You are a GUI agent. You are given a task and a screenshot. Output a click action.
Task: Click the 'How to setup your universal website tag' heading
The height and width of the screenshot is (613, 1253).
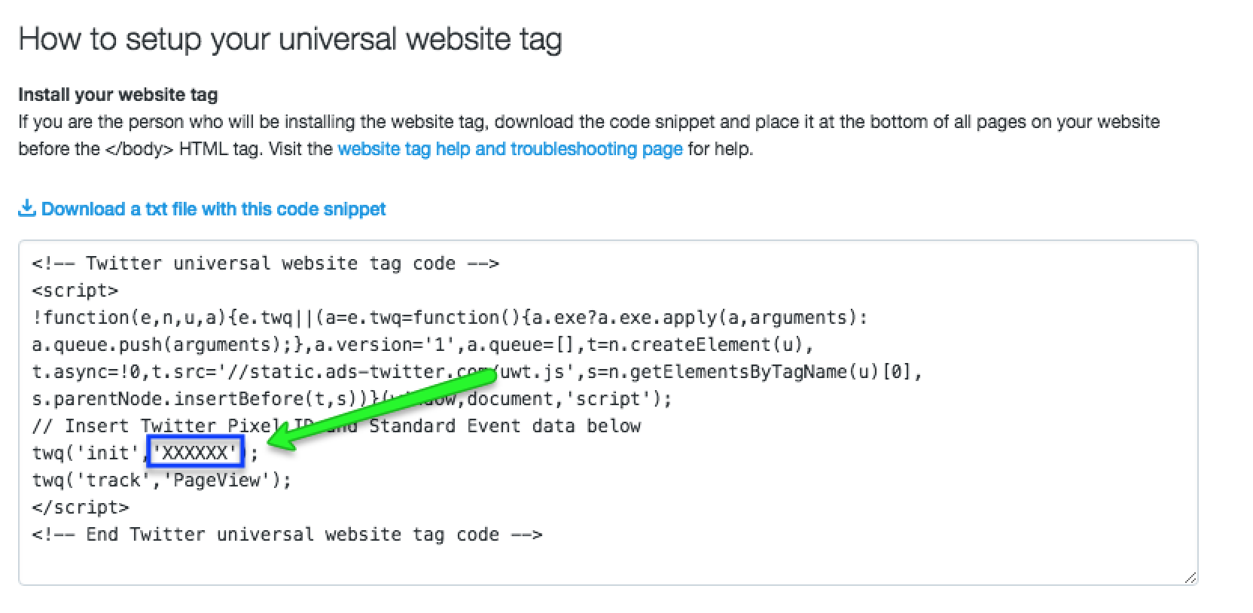click(x=290, y=39)
